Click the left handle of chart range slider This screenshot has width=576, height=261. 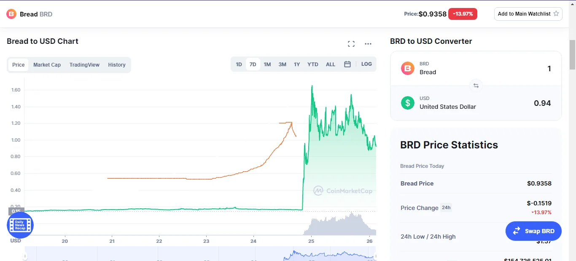pos(25,256)
